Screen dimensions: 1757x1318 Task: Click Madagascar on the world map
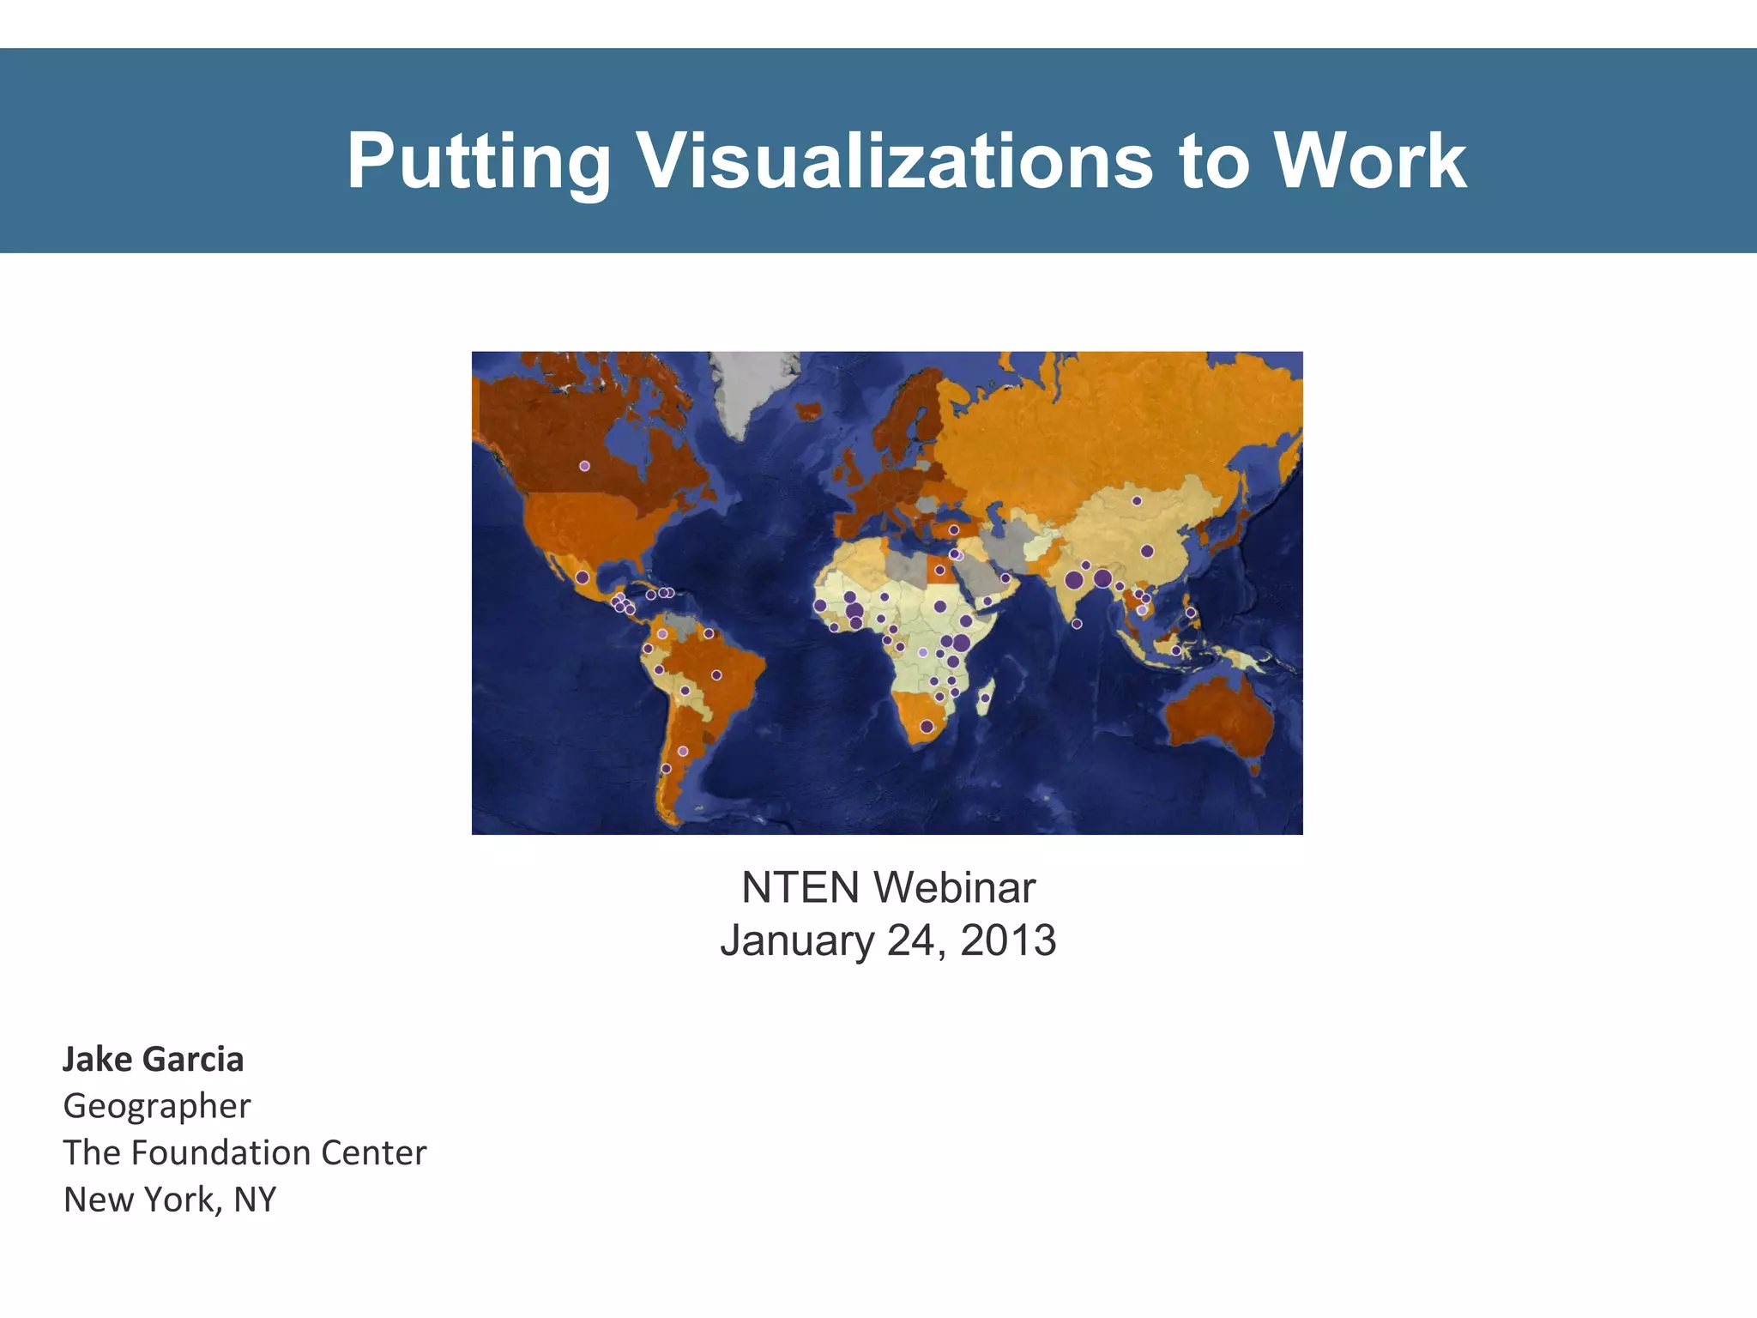(x=987, y=695)
